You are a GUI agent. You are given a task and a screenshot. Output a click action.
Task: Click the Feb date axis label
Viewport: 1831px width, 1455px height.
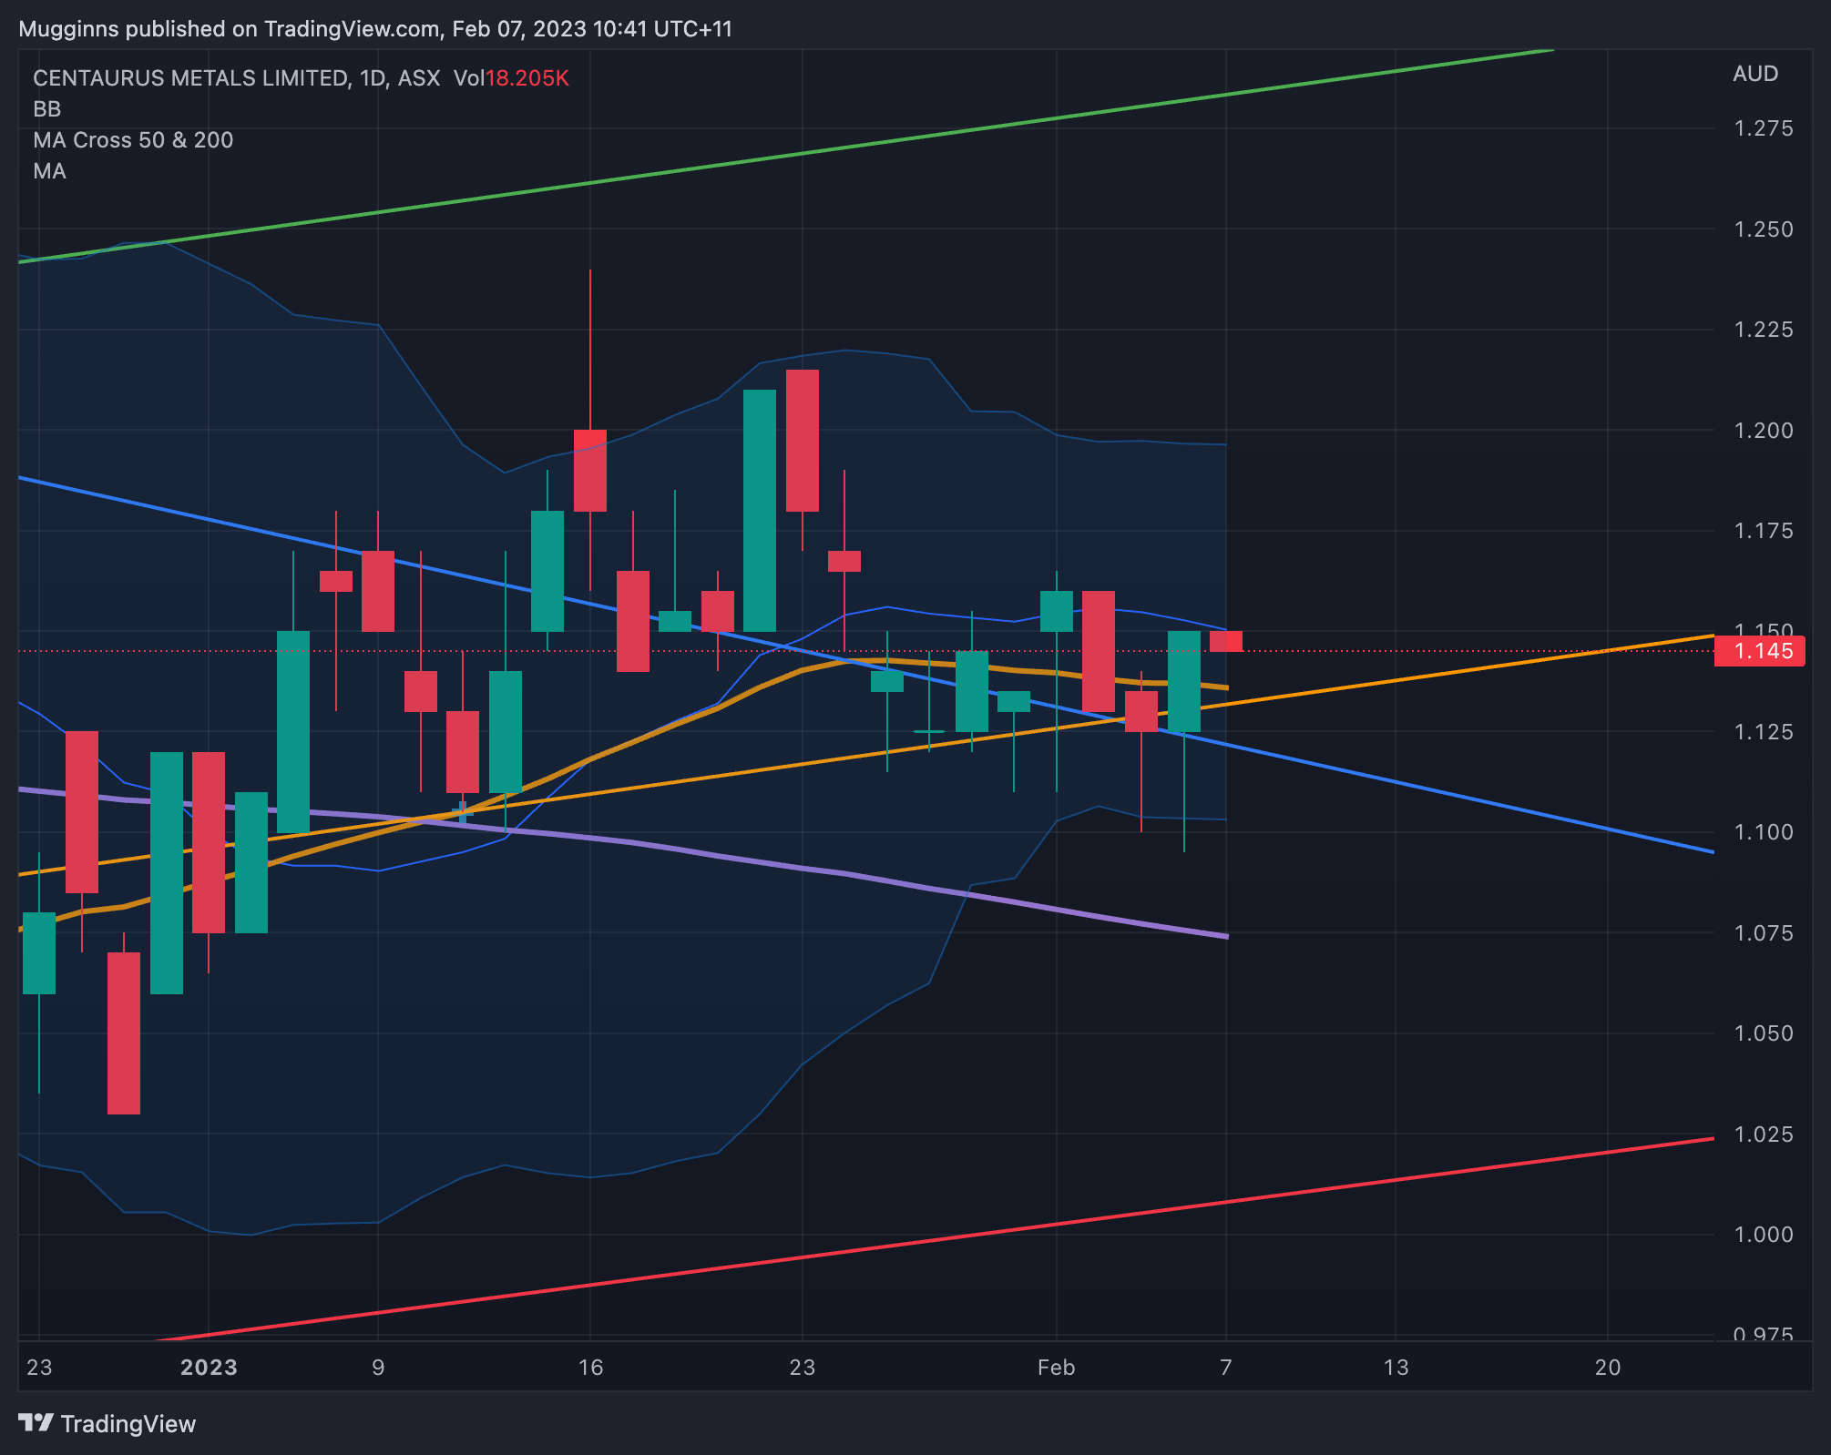coord(1056,1368)
